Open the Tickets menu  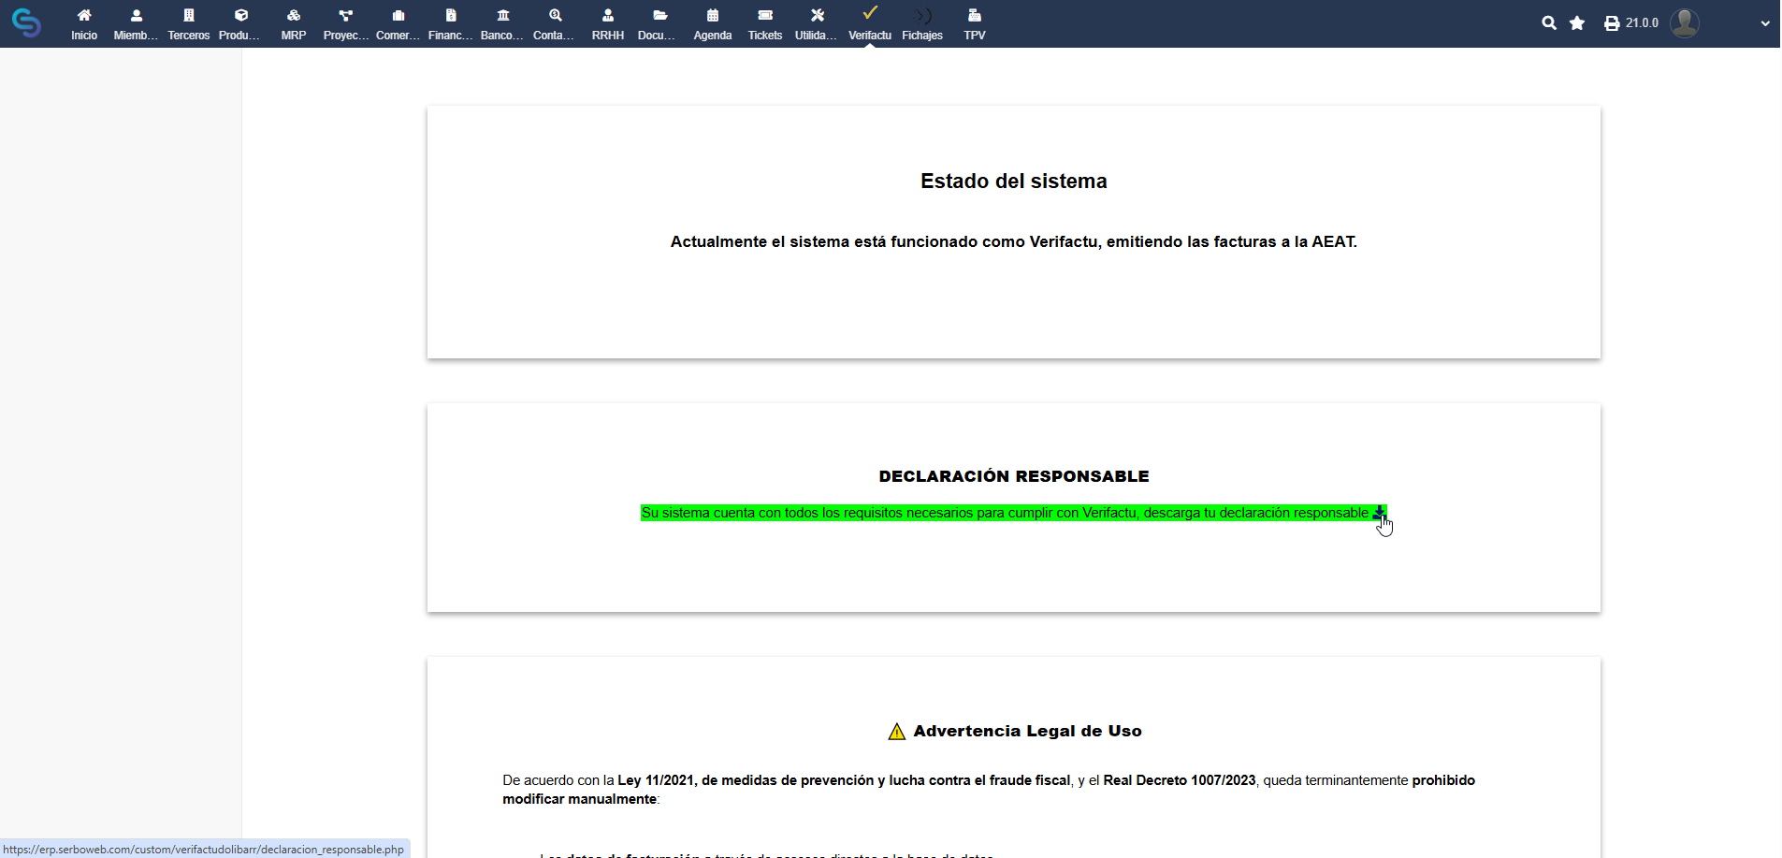tap(765, 23)
